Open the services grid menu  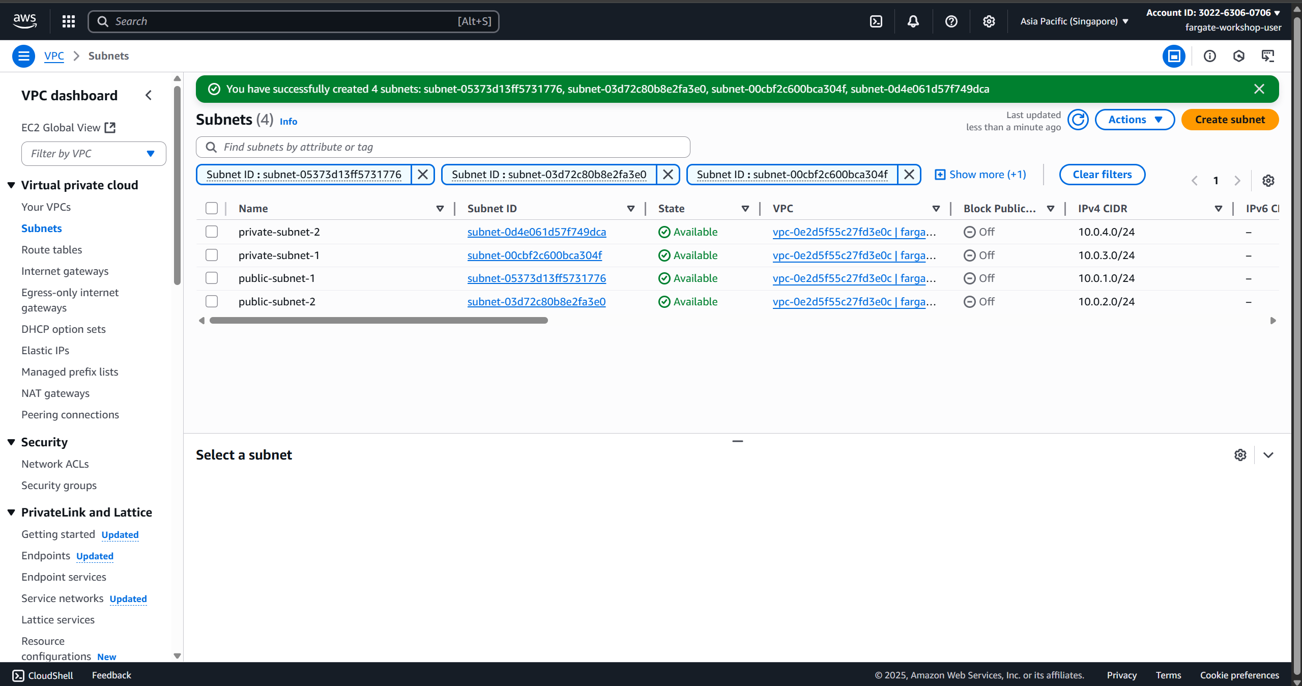[69, 21]
